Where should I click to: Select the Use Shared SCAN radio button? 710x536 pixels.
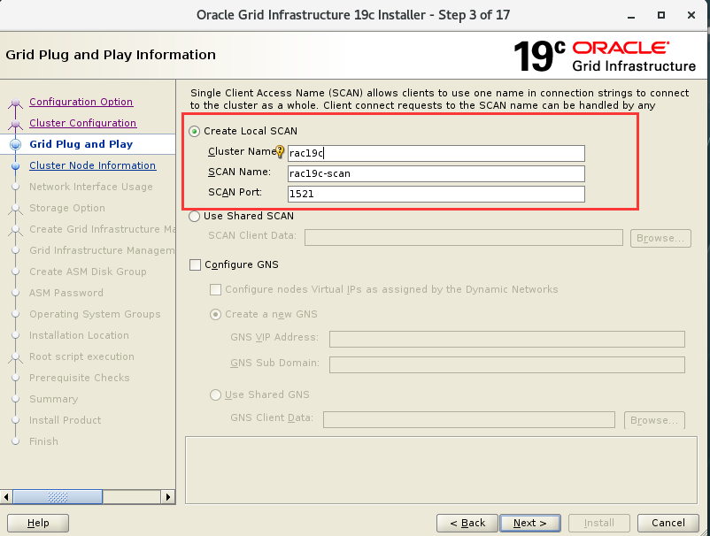tap(193, 216)
